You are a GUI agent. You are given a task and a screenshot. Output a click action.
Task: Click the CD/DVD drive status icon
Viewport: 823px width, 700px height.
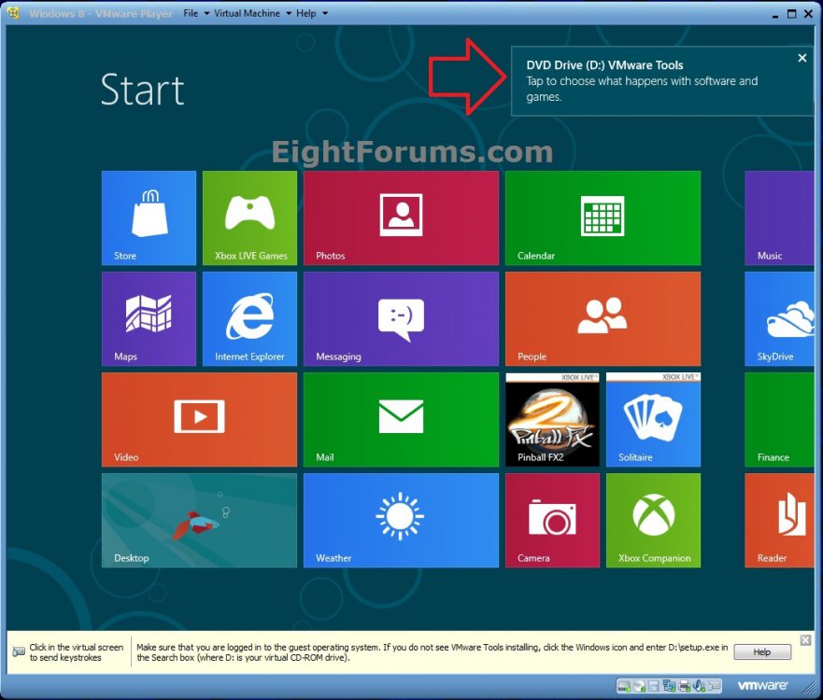tap(639, 686)
